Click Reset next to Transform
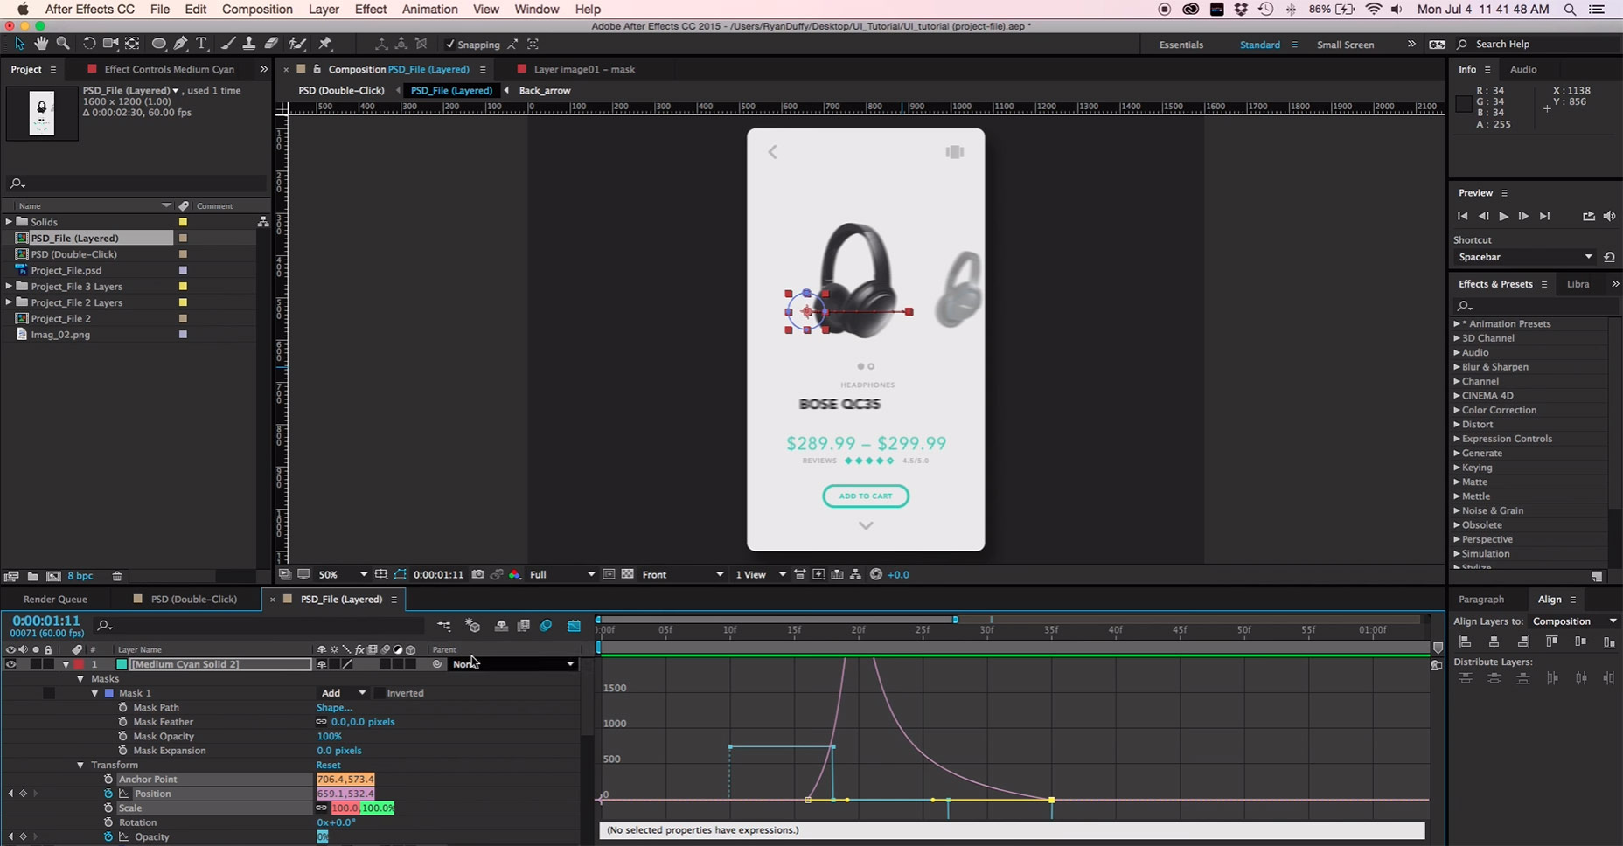Viewport: 1623px width, 846px height. coord(328,765)
